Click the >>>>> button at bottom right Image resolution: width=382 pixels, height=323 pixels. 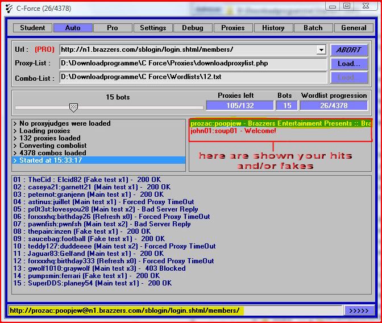(359, 311)
